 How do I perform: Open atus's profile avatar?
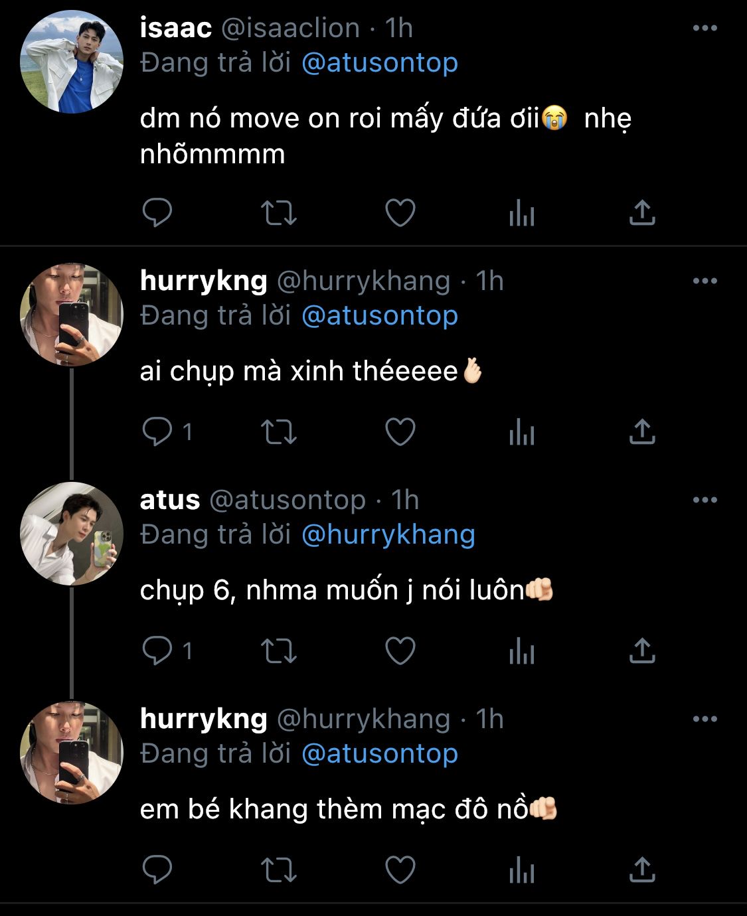coord(72,534)
